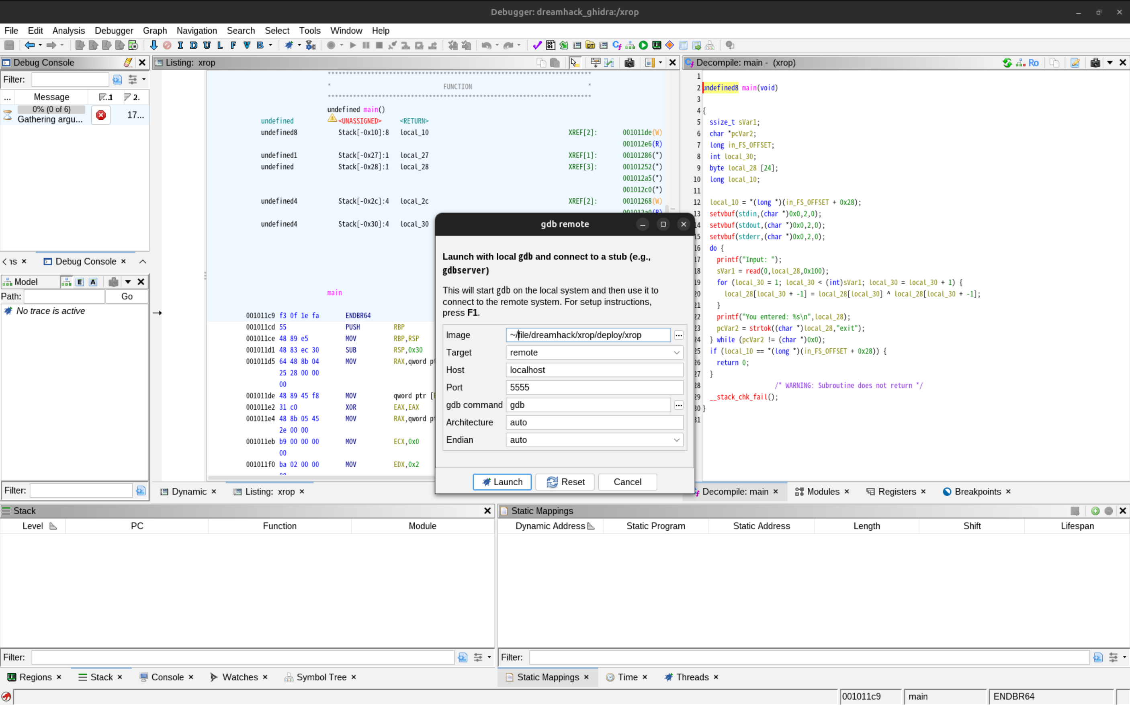1130x705 pixels.
Task: Toggle Listing diff-view chart icon
Action: (x=609, y=63)
